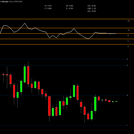The width and height of the screenshot is (134, 134).
Task: Click the "OC: 0.56" readout
Action: (92, 6)
